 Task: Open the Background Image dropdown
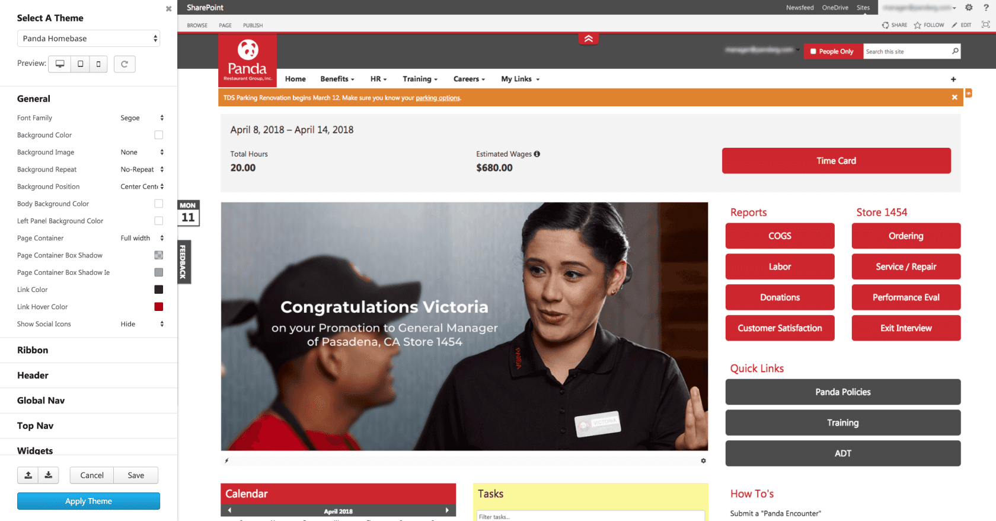(x=142, y=153)
